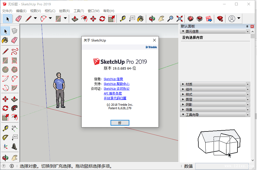Select the Paint Bucket tool in top toolbar
This screenshot has height=170, width=257.
[141, 19]
